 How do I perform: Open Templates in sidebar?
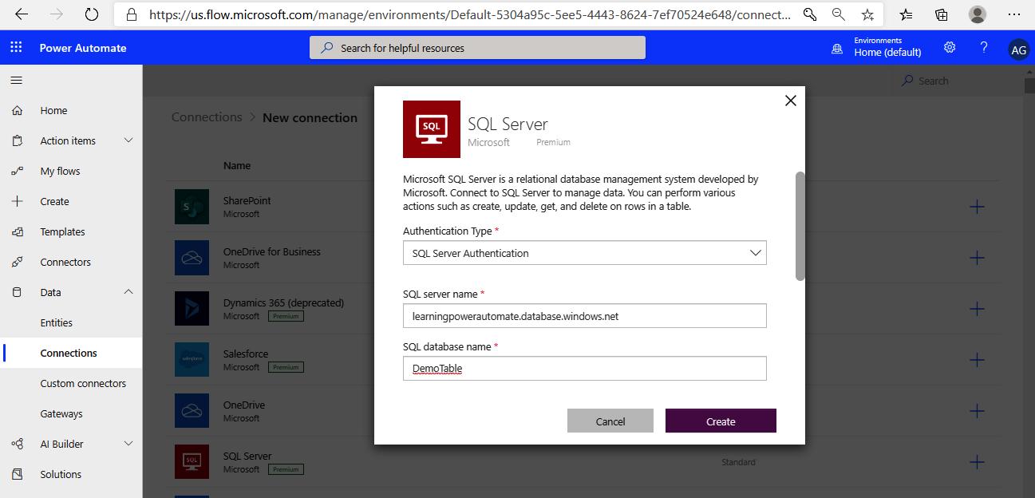point(62,232)
